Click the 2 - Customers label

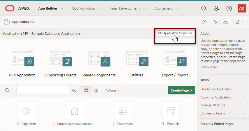[123, 124]
